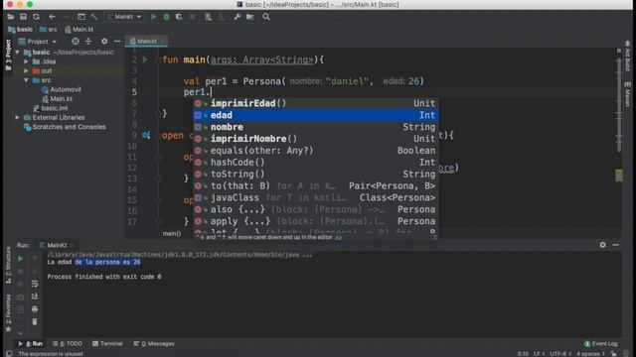Viewport: 636px width, 357px height.
Task: Choose imprimirNombre() from the completion list
Action: tap(316, 139)
